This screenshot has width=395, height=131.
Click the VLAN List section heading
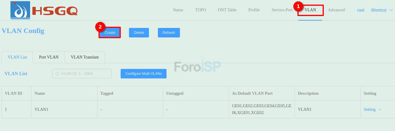click(x=16, y=74)
